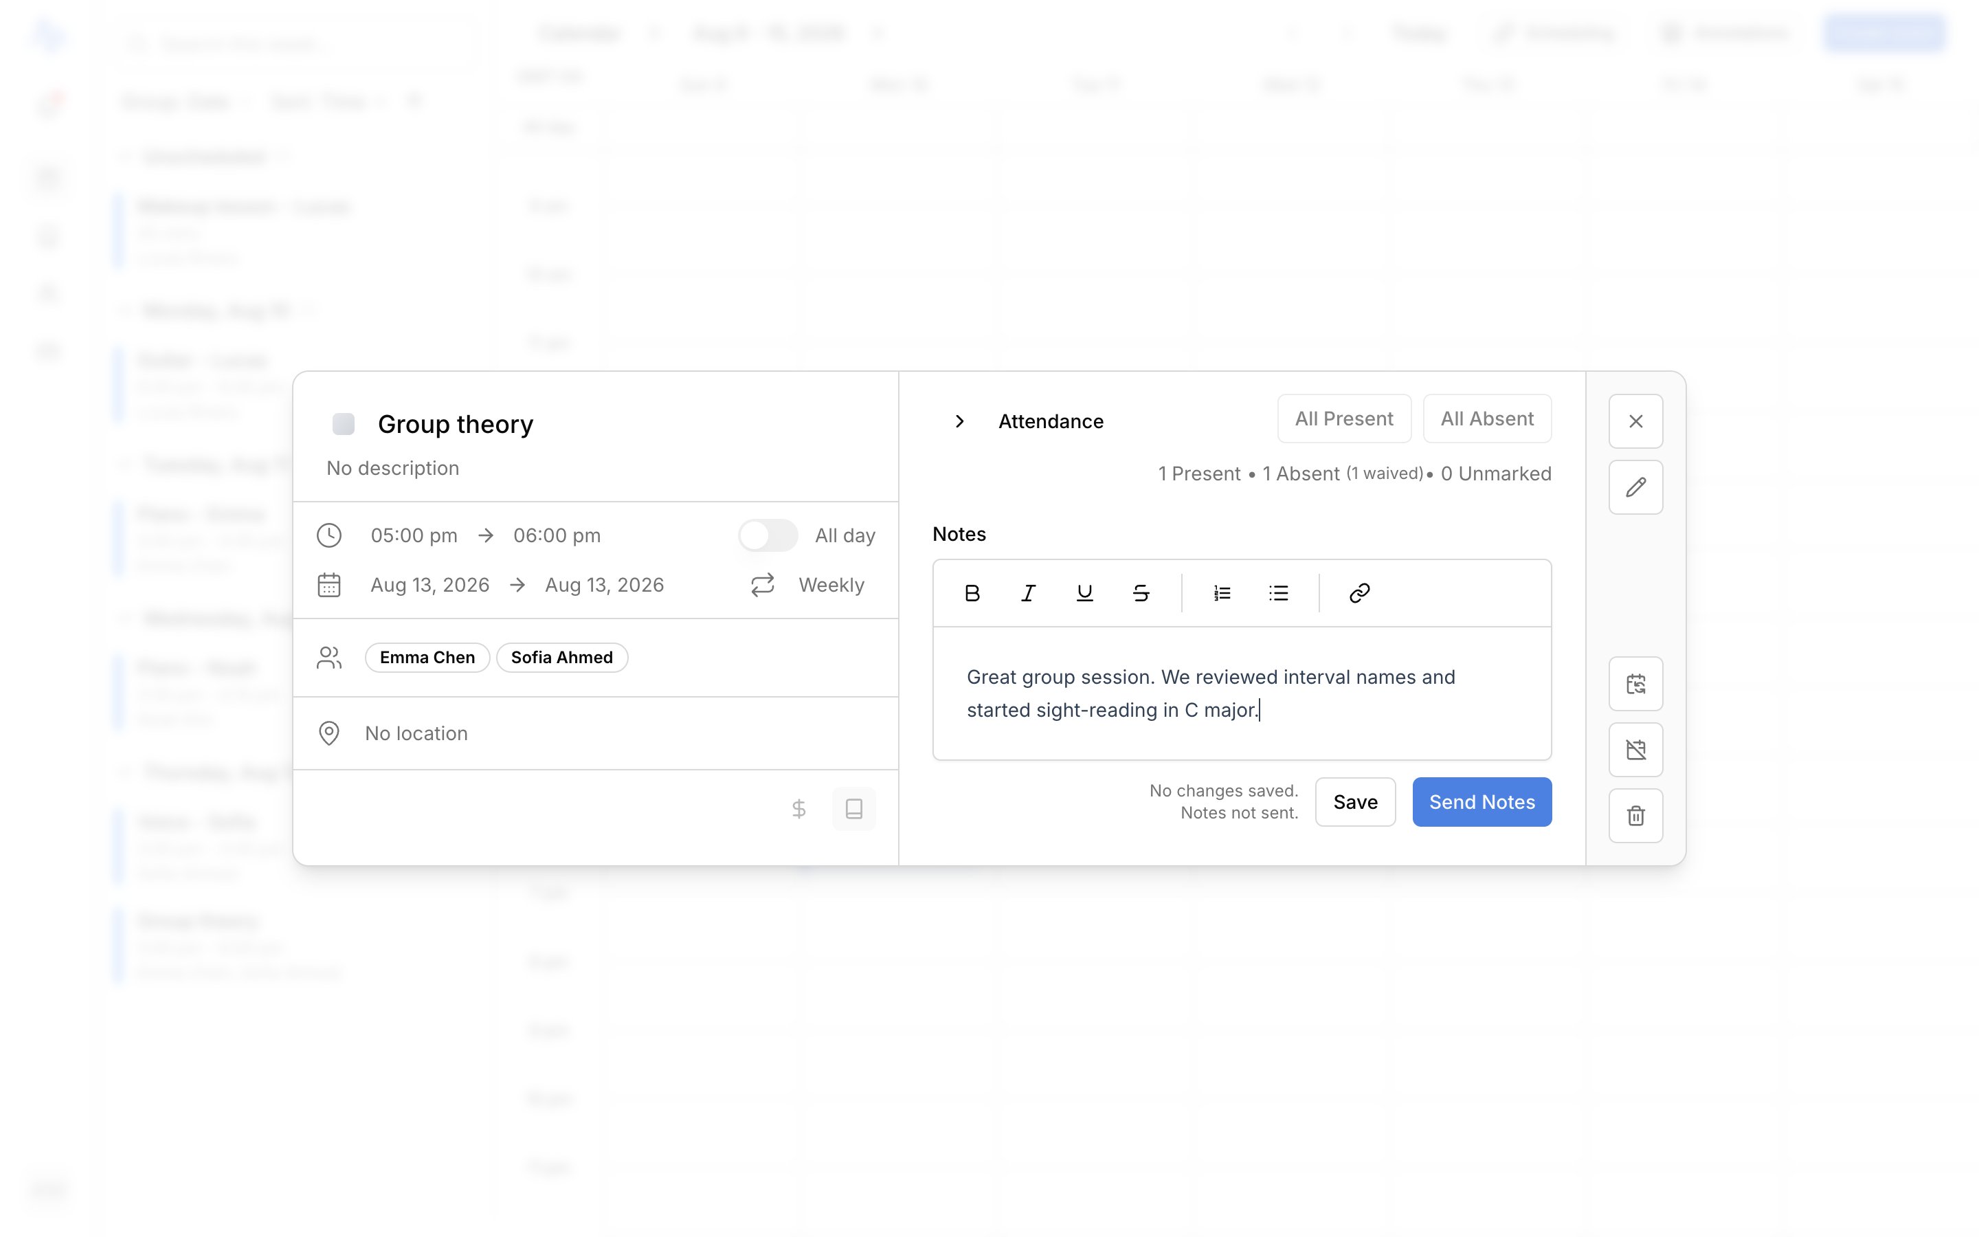Click the repeat recurrence icon

762,585
